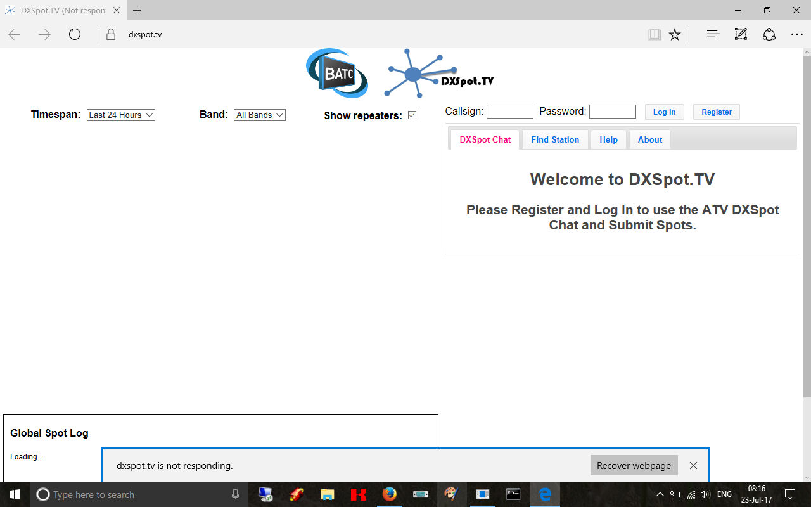Open the Edge Share icon
Viewport: 811px width, 507px height.
pyautogui.click(x=769, y=34)
